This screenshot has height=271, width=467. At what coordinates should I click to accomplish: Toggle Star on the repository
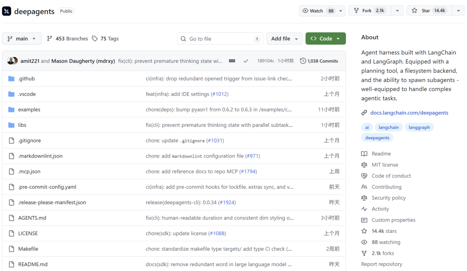(x=429, y=11)
